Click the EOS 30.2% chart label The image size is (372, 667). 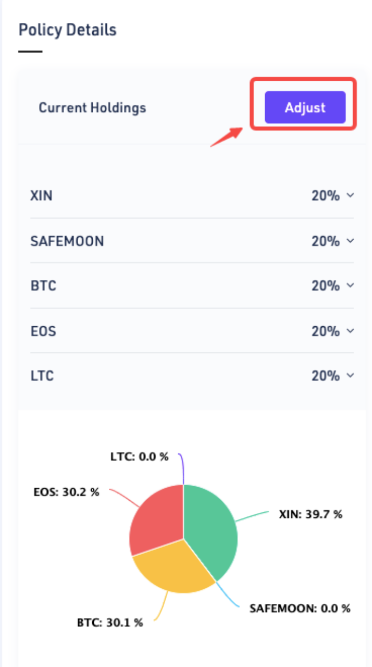[x=66, y=492]
